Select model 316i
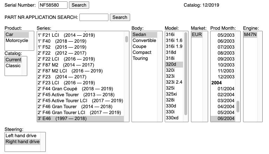Image resolution: width=269 pixels, height=154 pixels. point(174,35)
